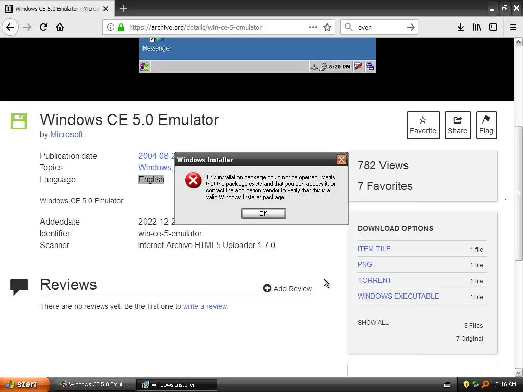Image resolution: width=523 pixels, height=392 pixels.
Task: Open page actions three-dot menu
Action: coord(313,27)
